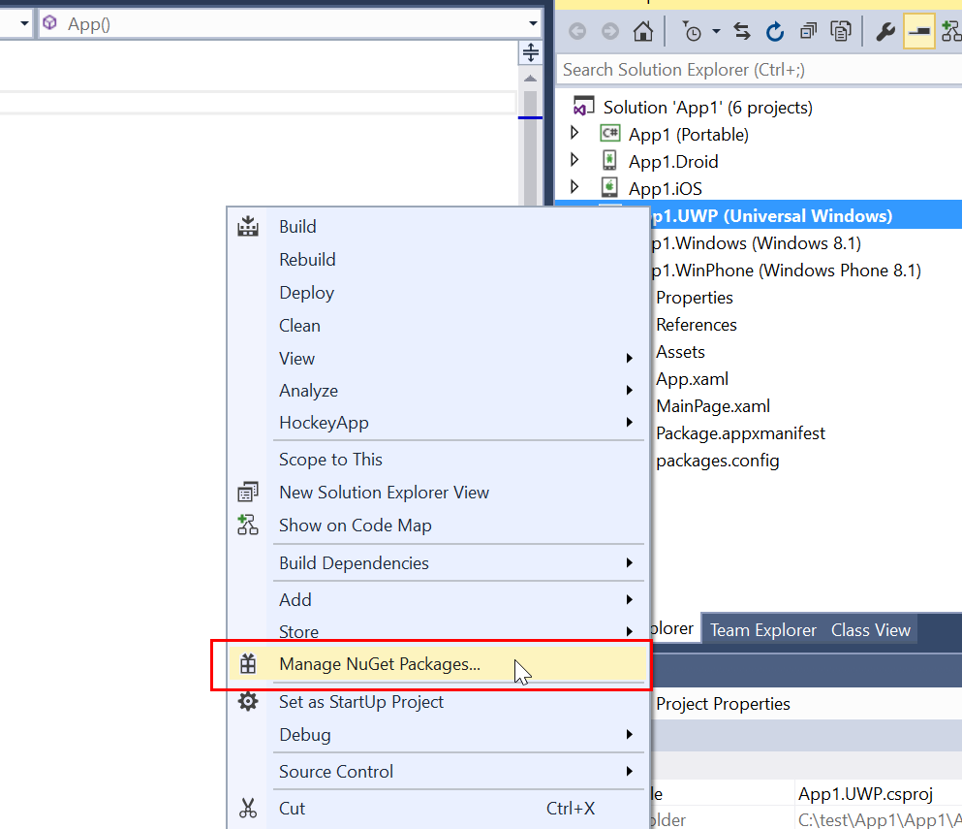Click the App1 (Portable) C# project icon
This screenshot has height=829, width=962.
tap(609, 133)
